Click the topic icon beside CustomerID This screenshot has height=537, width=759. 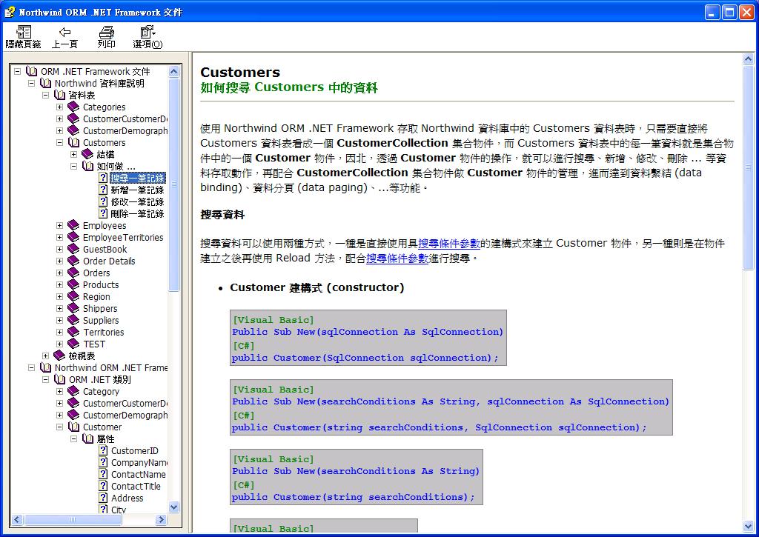click(x=103, y=450)
